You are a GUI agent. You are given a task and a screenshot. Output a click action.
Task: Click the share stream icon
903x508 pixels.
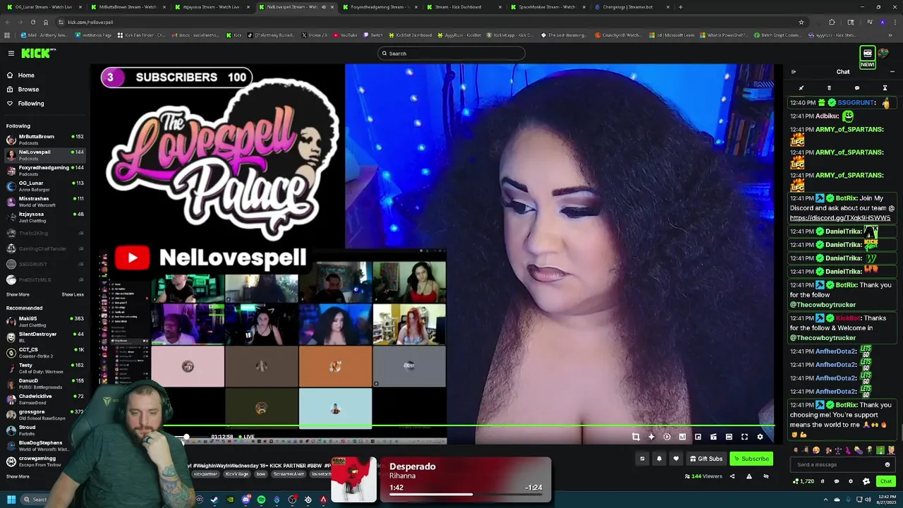[732, 476]
